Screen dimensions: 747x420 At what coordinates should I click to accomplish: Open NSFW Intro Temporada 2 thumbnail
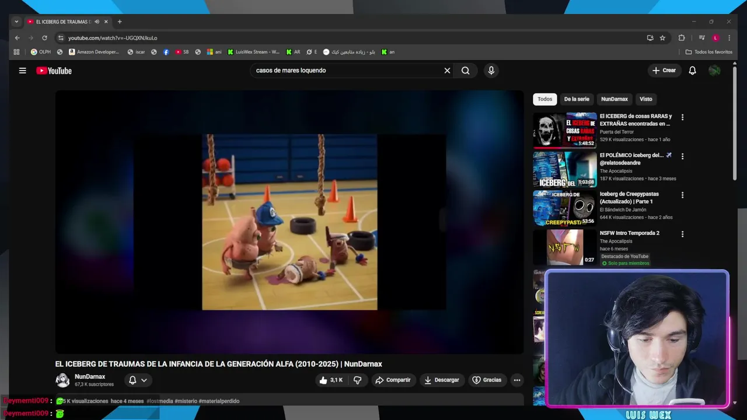pos(565,247)
